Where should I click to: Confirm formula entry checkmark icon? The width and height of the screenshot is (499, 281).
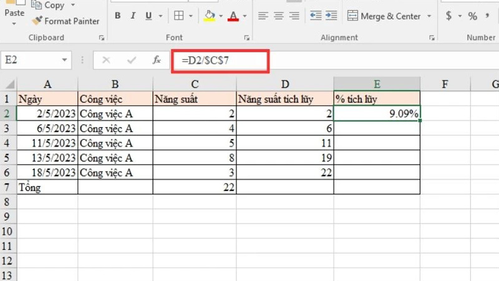[131, 60]
